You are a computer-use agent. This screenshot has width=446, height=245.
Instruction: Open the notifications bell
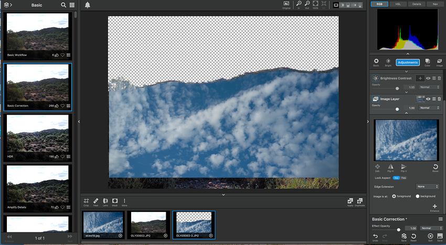point(87,5)
